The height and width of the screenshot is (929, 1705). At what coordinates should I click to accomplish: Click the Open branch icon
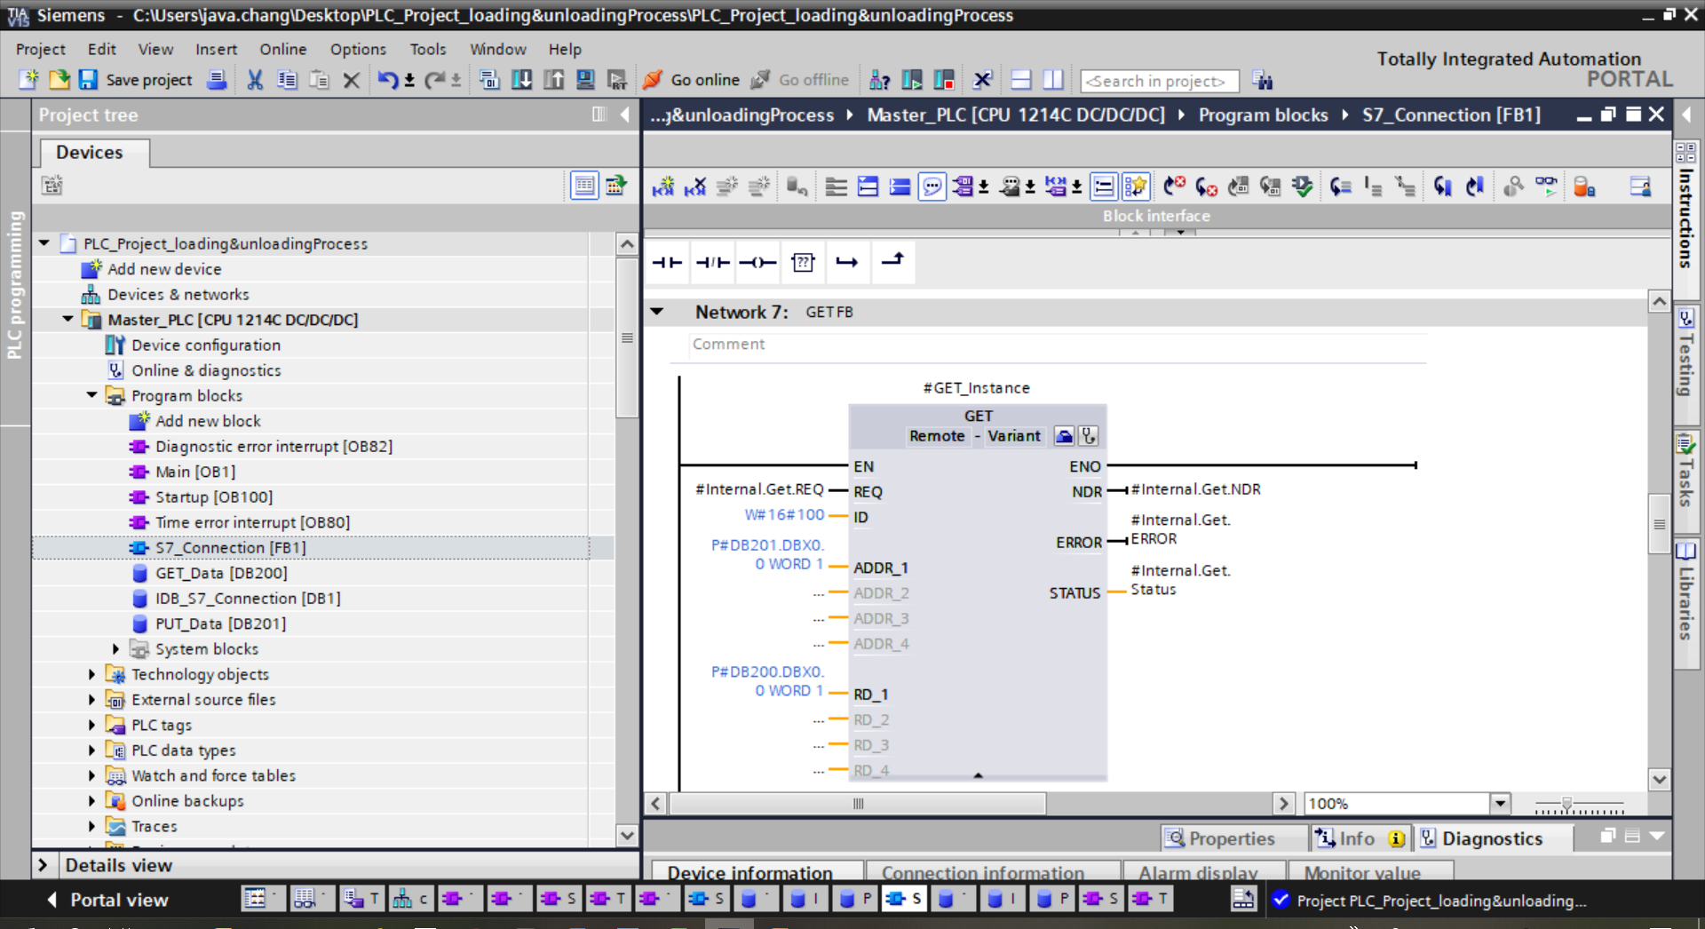[x=848, y=262]
